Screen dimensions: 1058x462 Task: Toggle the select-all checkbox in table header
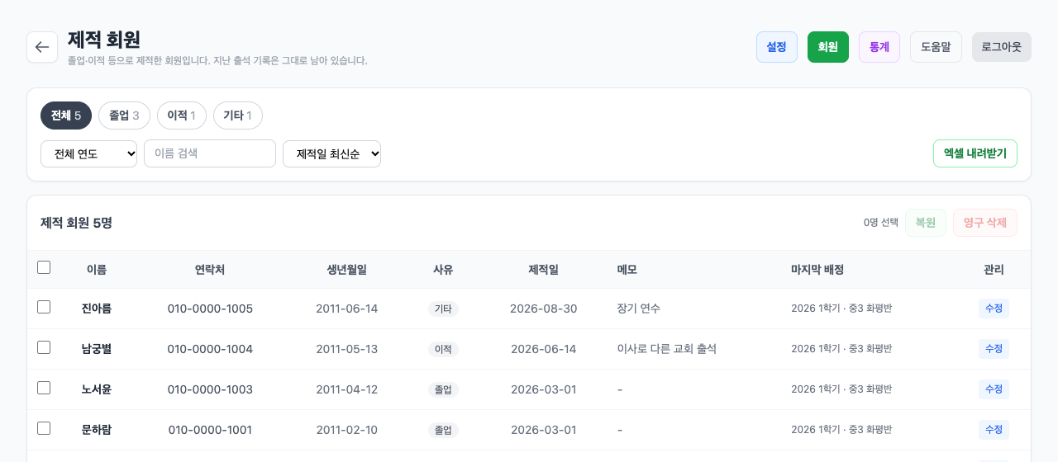tap(44, 267)
